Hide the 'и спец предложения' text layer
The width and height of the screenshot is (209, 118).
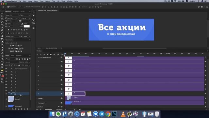pyautogui.click(x=6, y=69)
